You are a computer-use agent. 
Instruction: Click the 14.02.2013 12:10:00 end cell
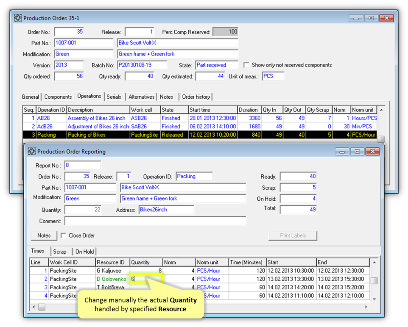click(343, 296)
